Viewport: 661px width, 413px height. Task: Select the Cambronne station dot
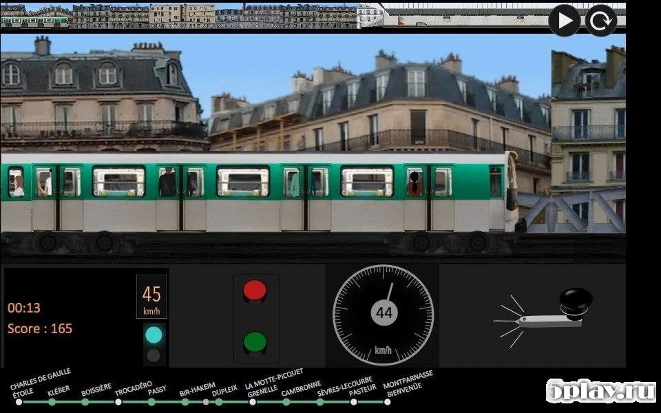pos(286,402)
